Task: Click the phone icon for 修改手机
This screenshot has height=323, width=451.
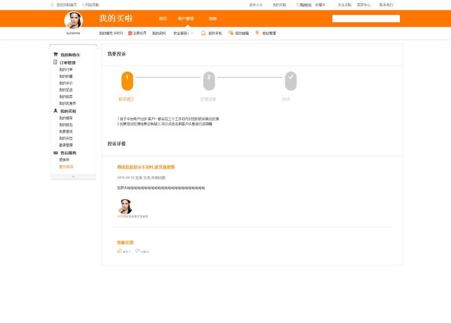Action: 203,33
